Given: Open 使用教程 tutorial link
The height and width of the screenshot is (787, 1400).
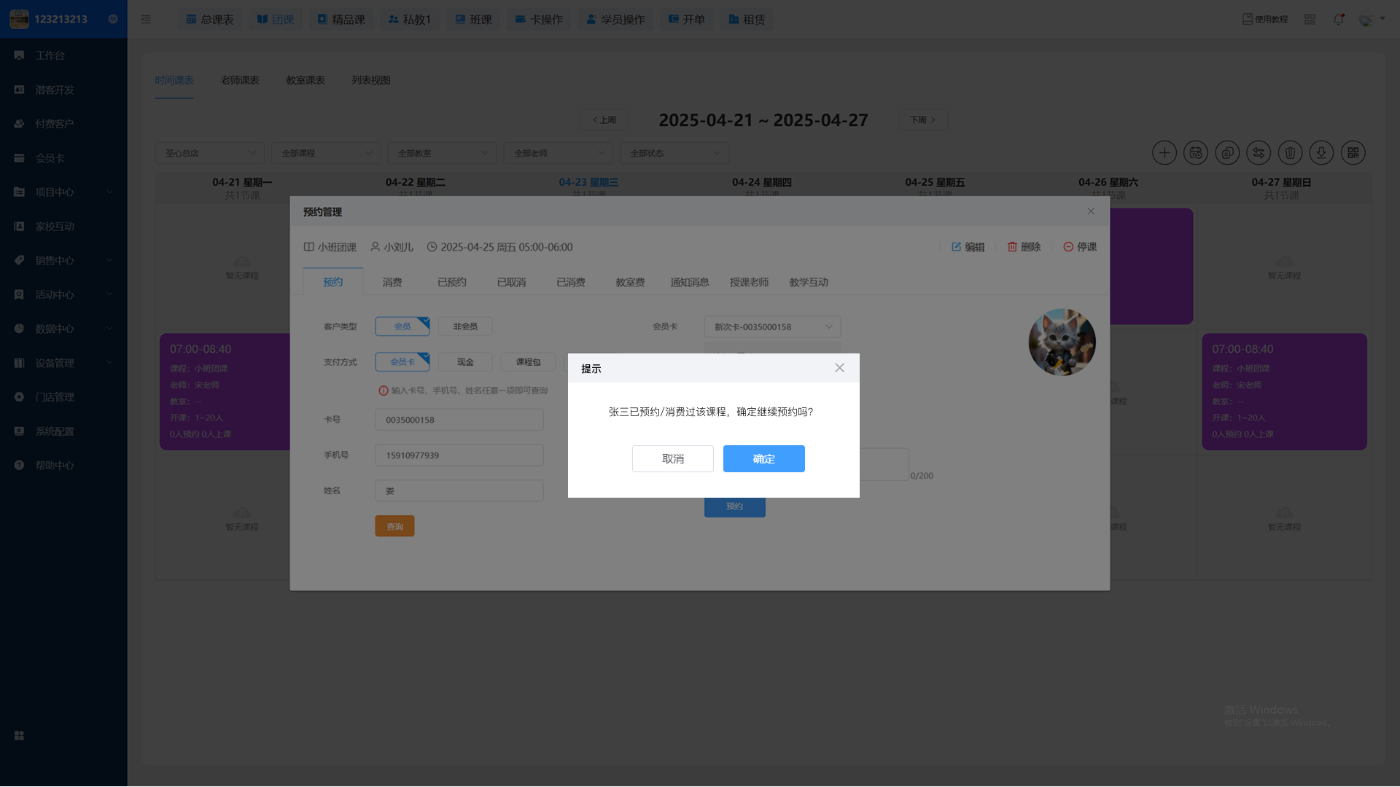Looking at the screenshot, I should pyautogui.click(x=1265, y=20).
